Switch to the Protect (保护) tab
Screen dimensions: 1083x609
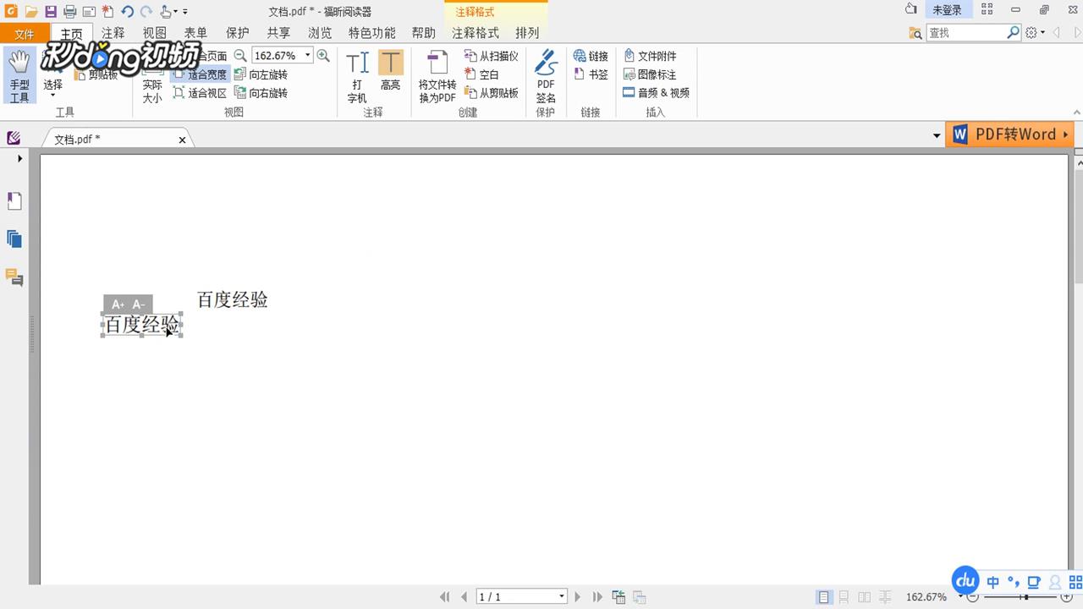pos(238,33)
